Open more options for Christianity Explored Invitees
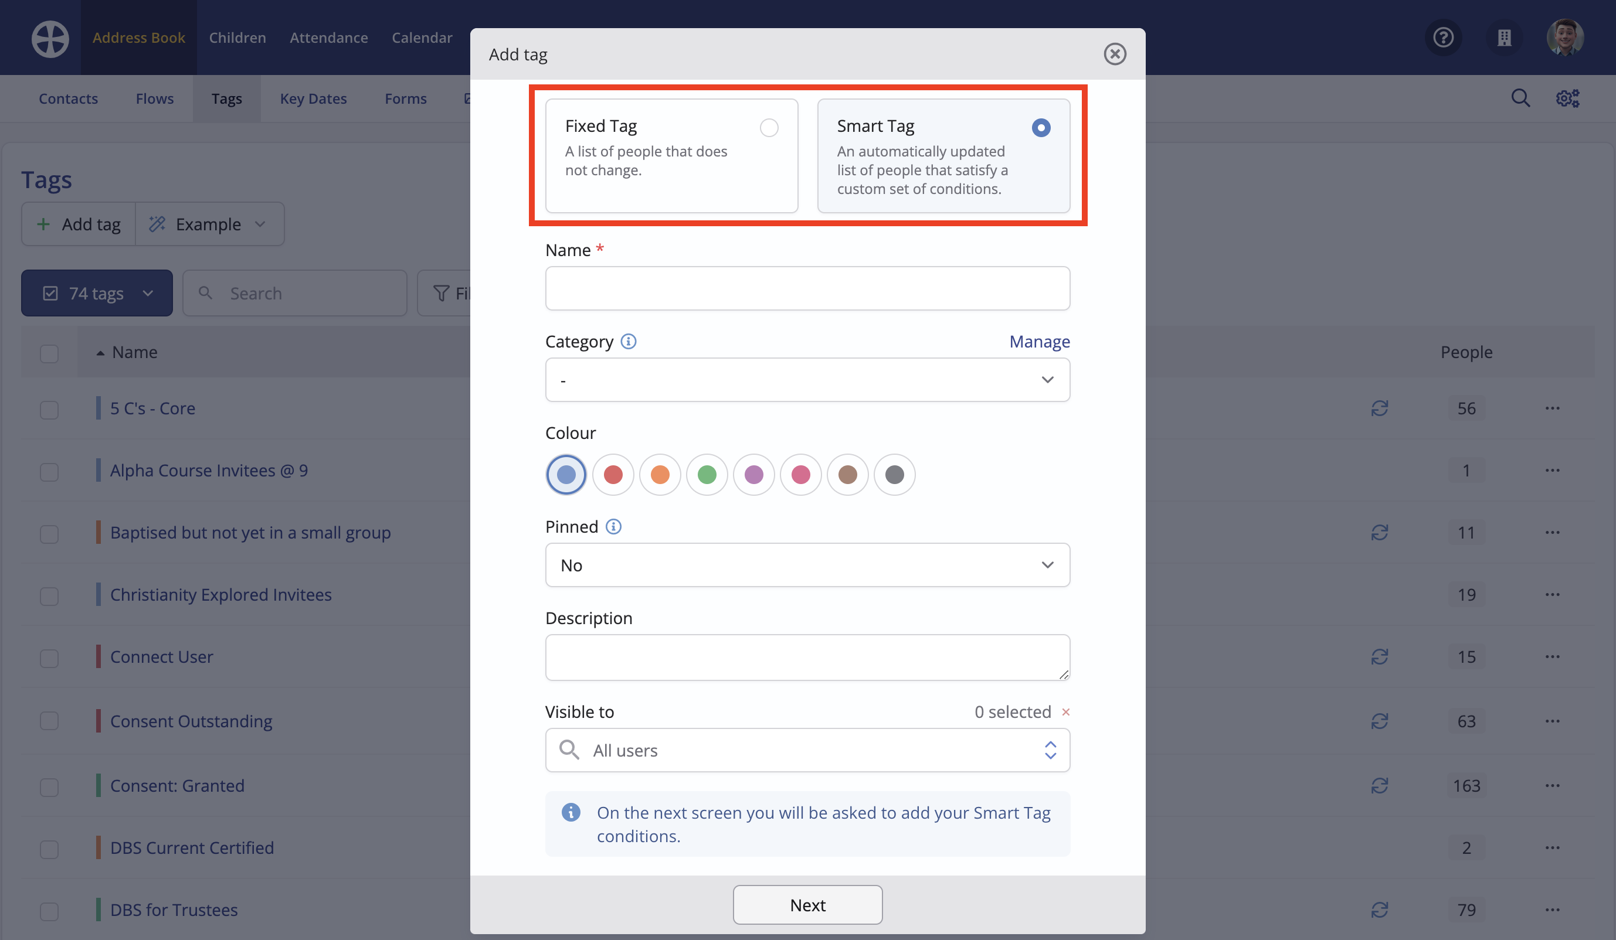Screen dimensions: 1616x940 [1552, 595]
